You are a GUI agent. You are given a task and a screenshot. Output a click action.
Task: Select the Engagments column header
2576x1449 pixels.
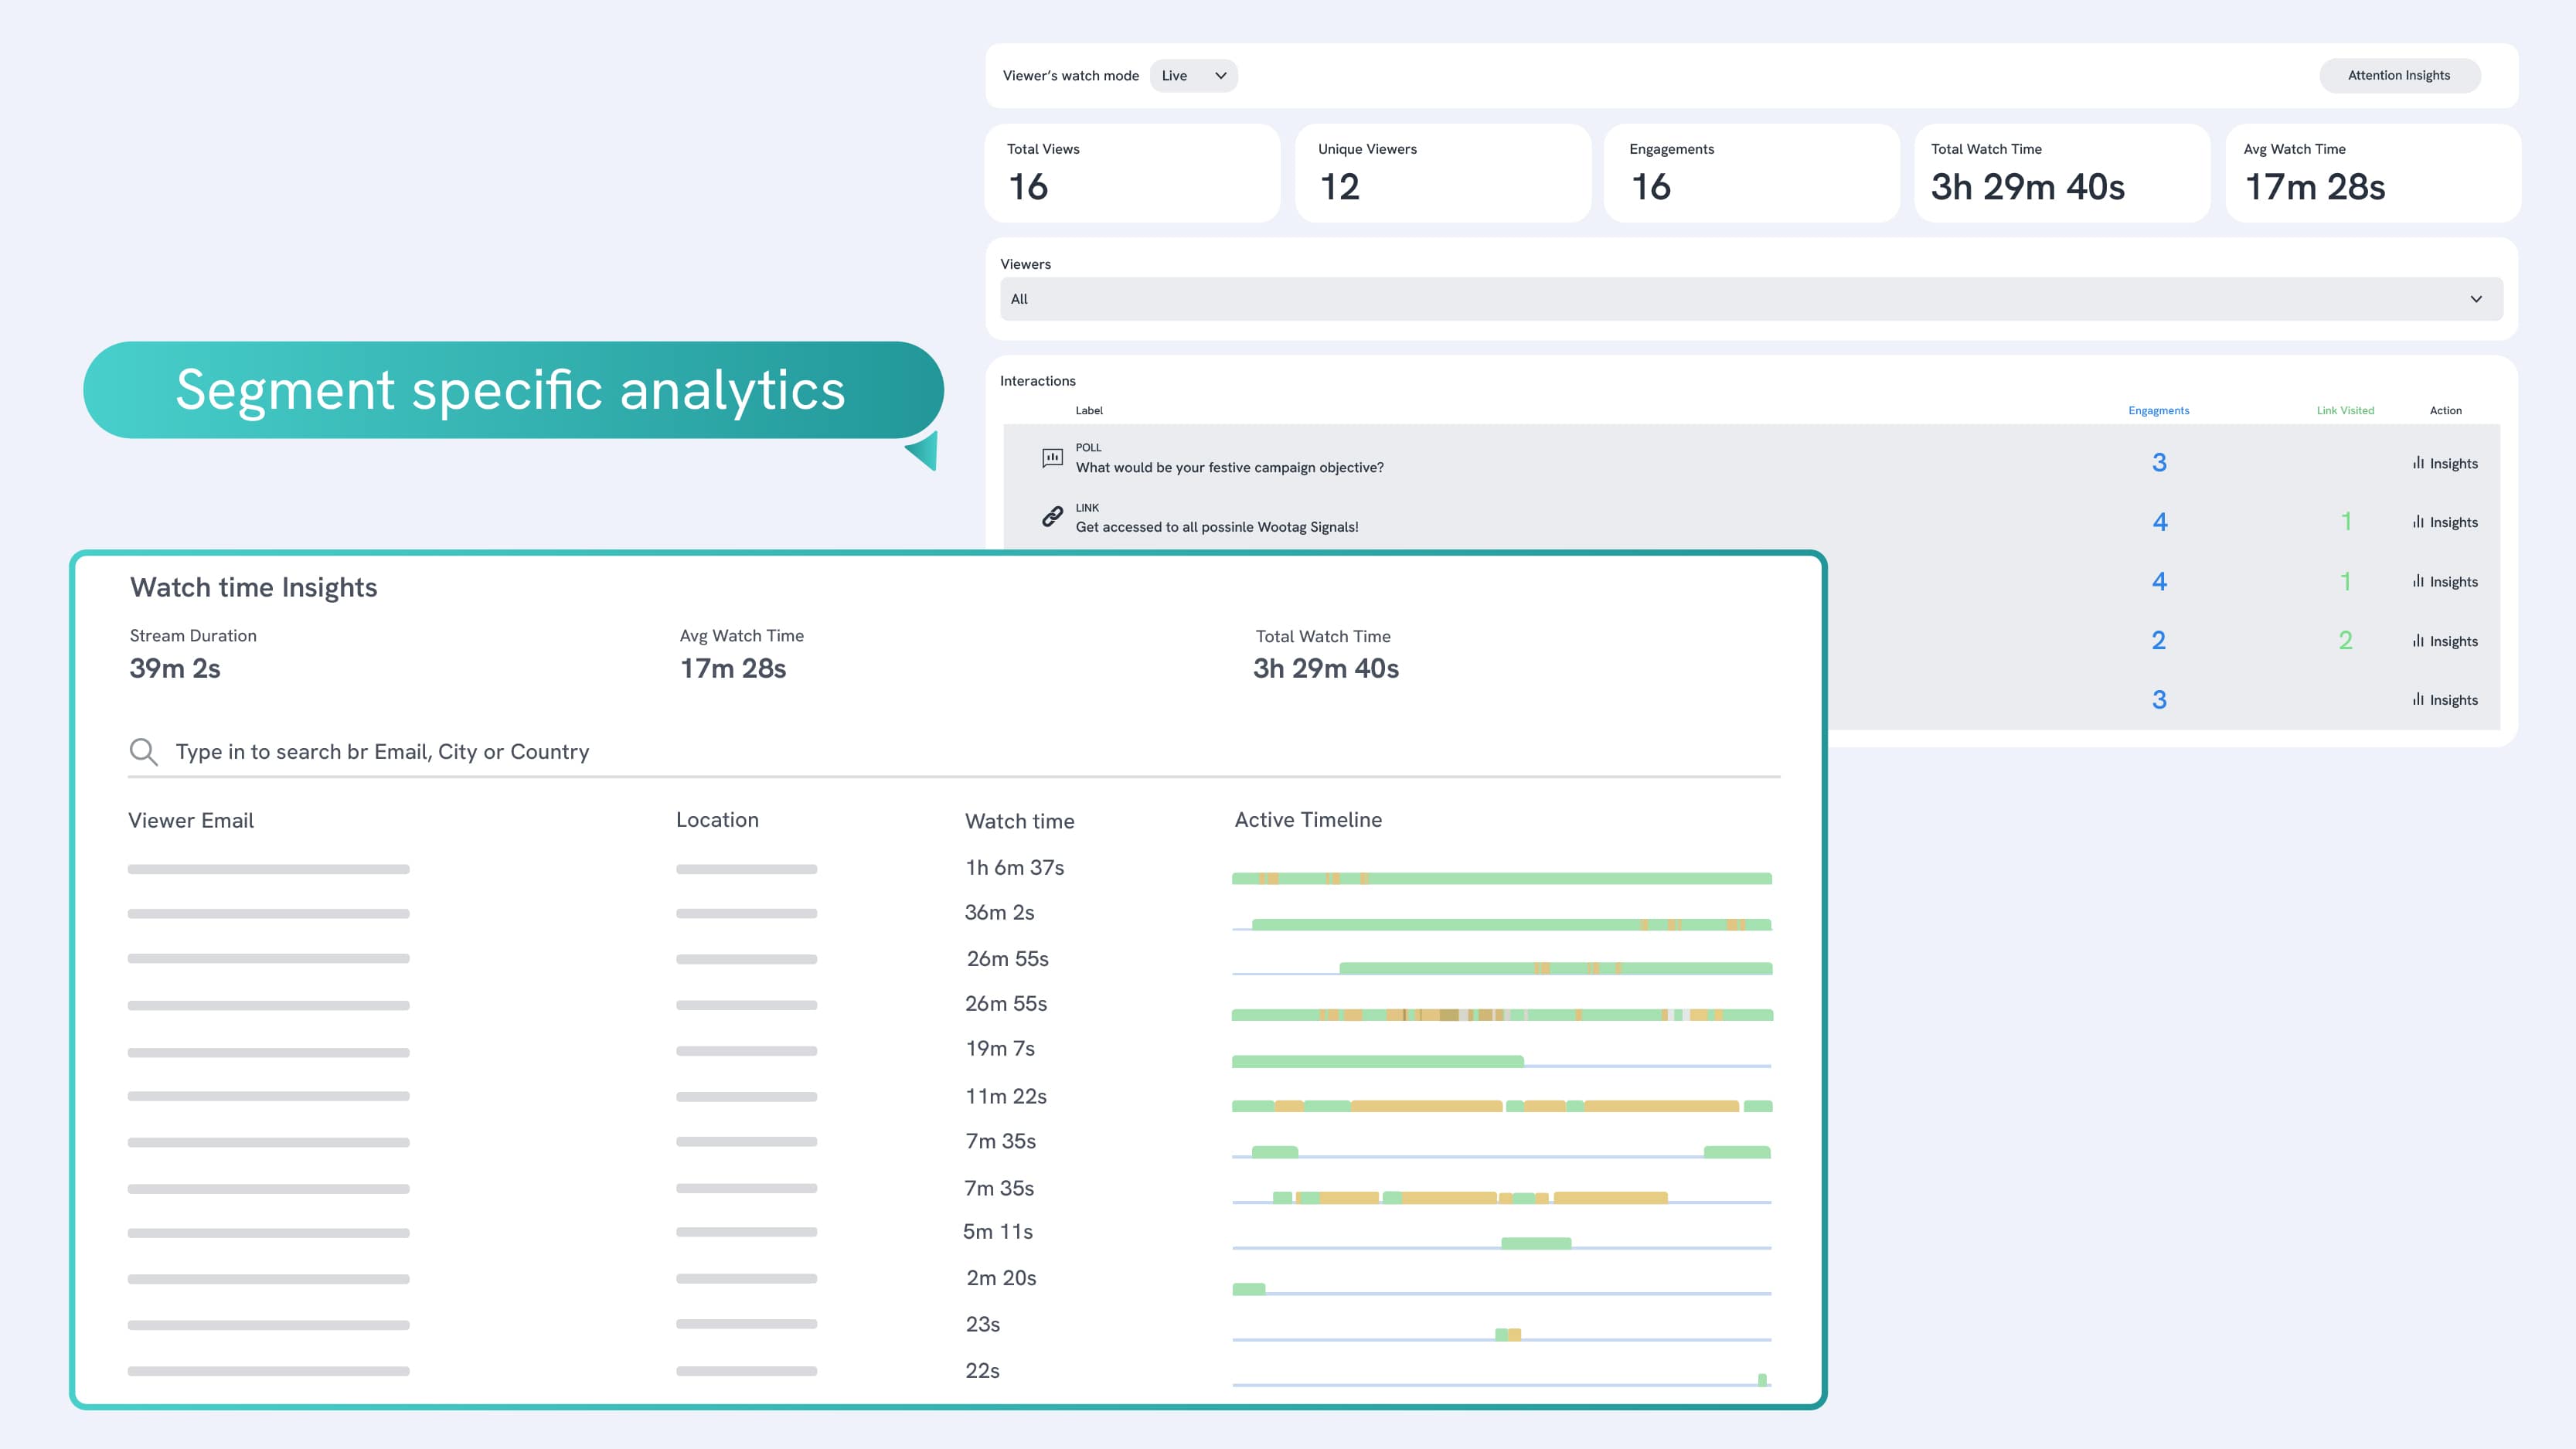click(2159, 410)
